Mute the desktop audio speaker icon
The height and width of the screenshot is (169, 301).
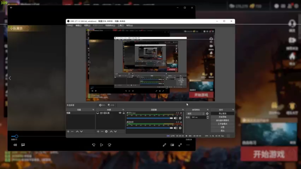tap(175, 127)
